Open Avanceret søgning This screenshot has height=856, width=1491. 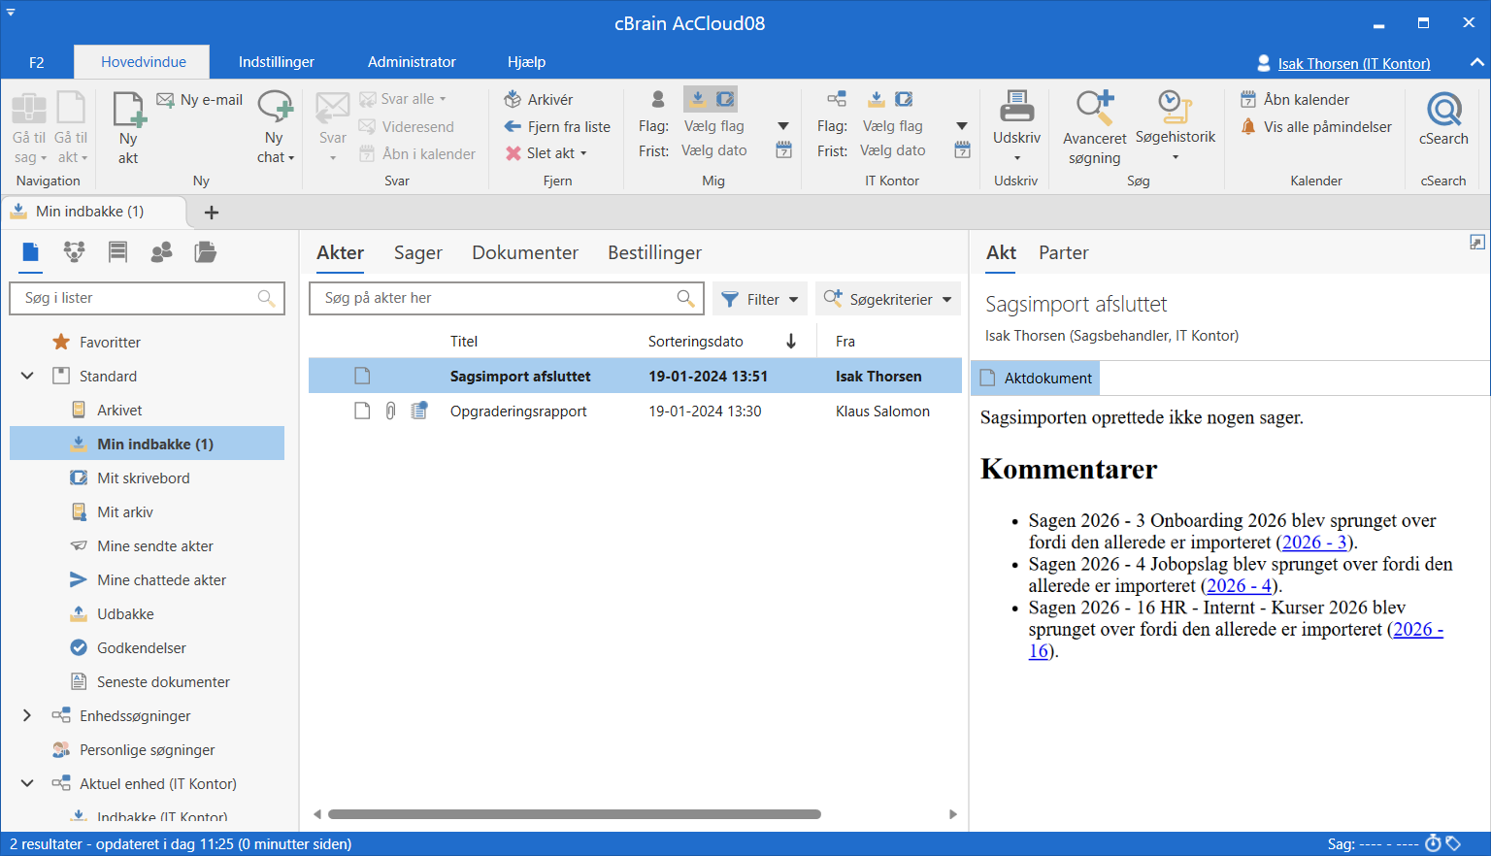tap(1095, 128)
